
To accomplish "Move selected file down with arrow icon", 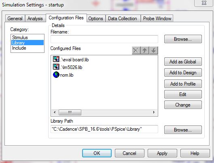I will pyautogui.click(x=154, y=50).
